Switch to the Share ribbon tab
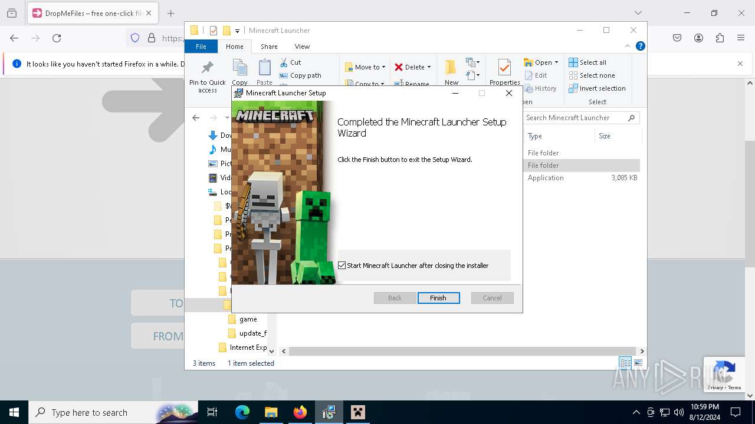755x424 pixels. point(269,47)
